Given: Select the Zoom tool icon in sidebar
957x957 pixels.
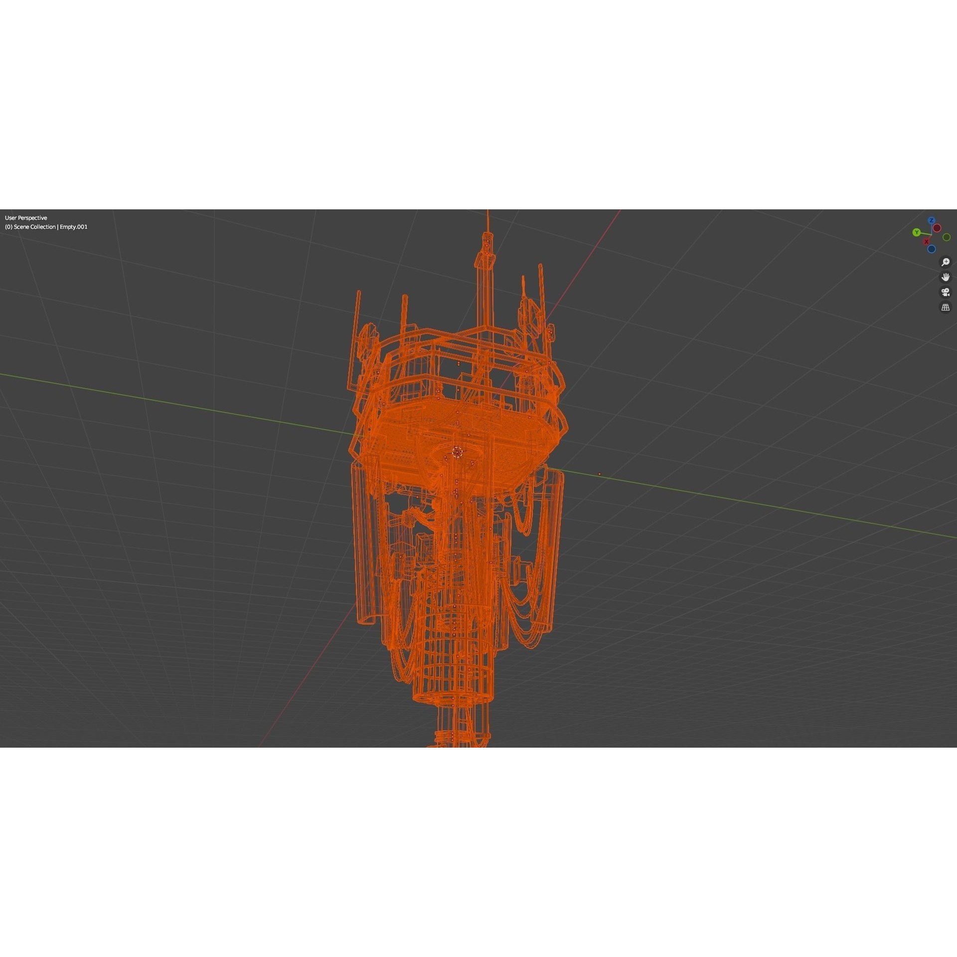Looking at the screenshot, I should pyautogui.click(x=946, y=263).
